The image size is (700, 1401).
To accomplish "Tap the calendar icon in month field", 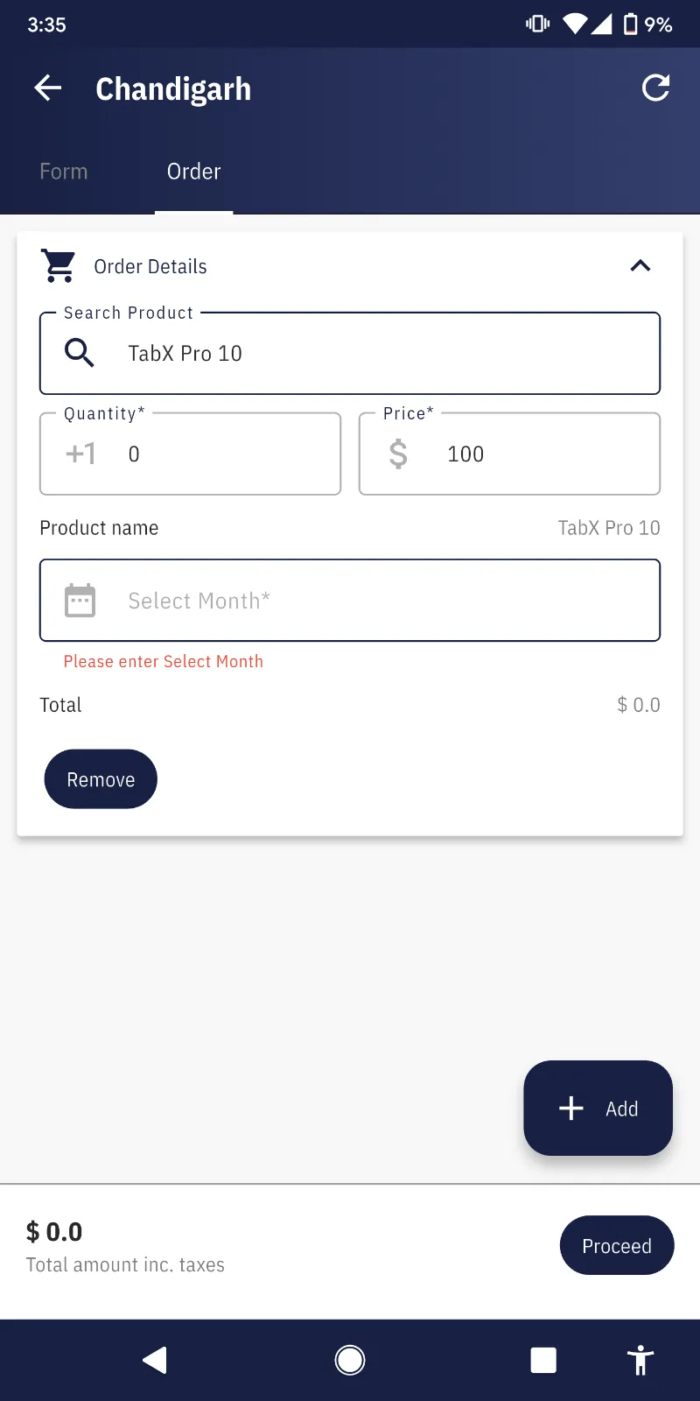I will pos(80,601).
